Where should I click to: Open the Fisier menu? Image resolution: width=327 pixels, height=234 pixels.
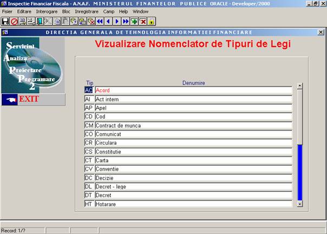pos(8,11)
